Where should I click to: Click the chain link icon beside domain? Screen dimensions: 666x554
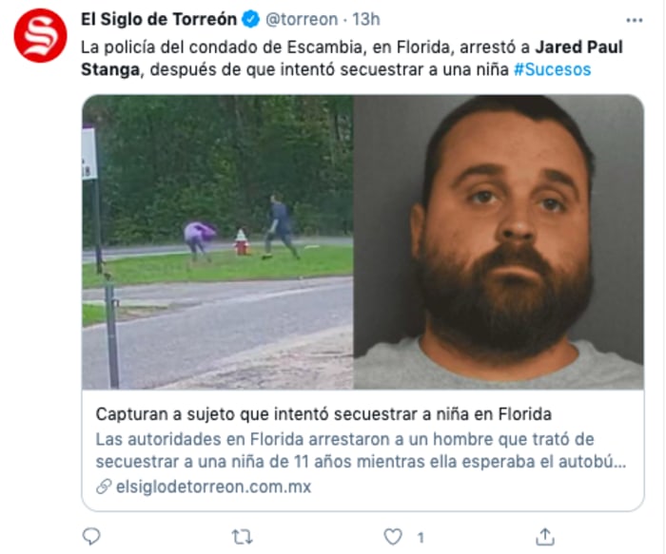pyautogui.click(x=104, y=487)
